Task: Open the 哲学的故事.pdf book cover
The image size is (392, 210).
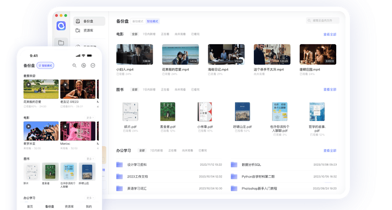Action: coord(317,112)
